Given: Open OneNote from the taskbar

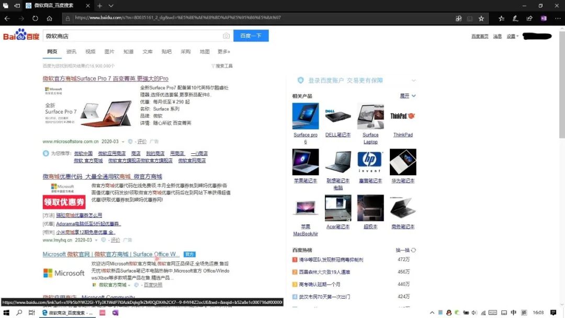Looking at the screenshot, I should (115, 313).
